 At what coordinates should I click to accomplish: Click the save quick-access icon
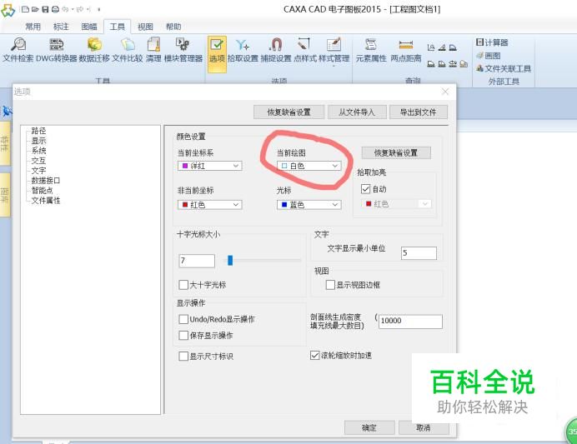click(x=45, y=9)
